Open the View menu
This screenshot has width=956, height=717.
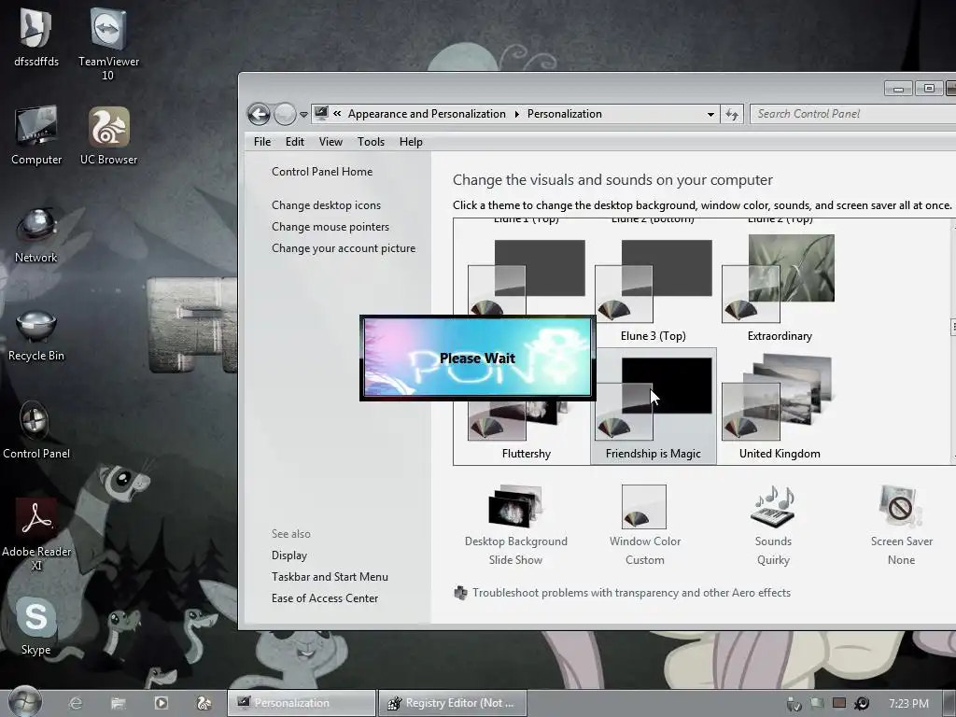pyautogui.click(x=330, y=142)
